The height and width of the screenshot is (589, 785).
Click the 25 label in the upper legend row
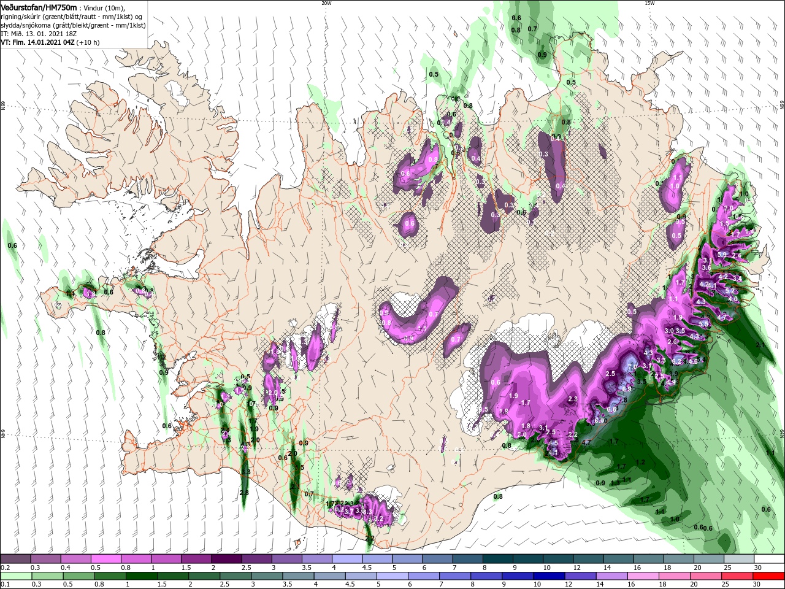tap(728, 568)
